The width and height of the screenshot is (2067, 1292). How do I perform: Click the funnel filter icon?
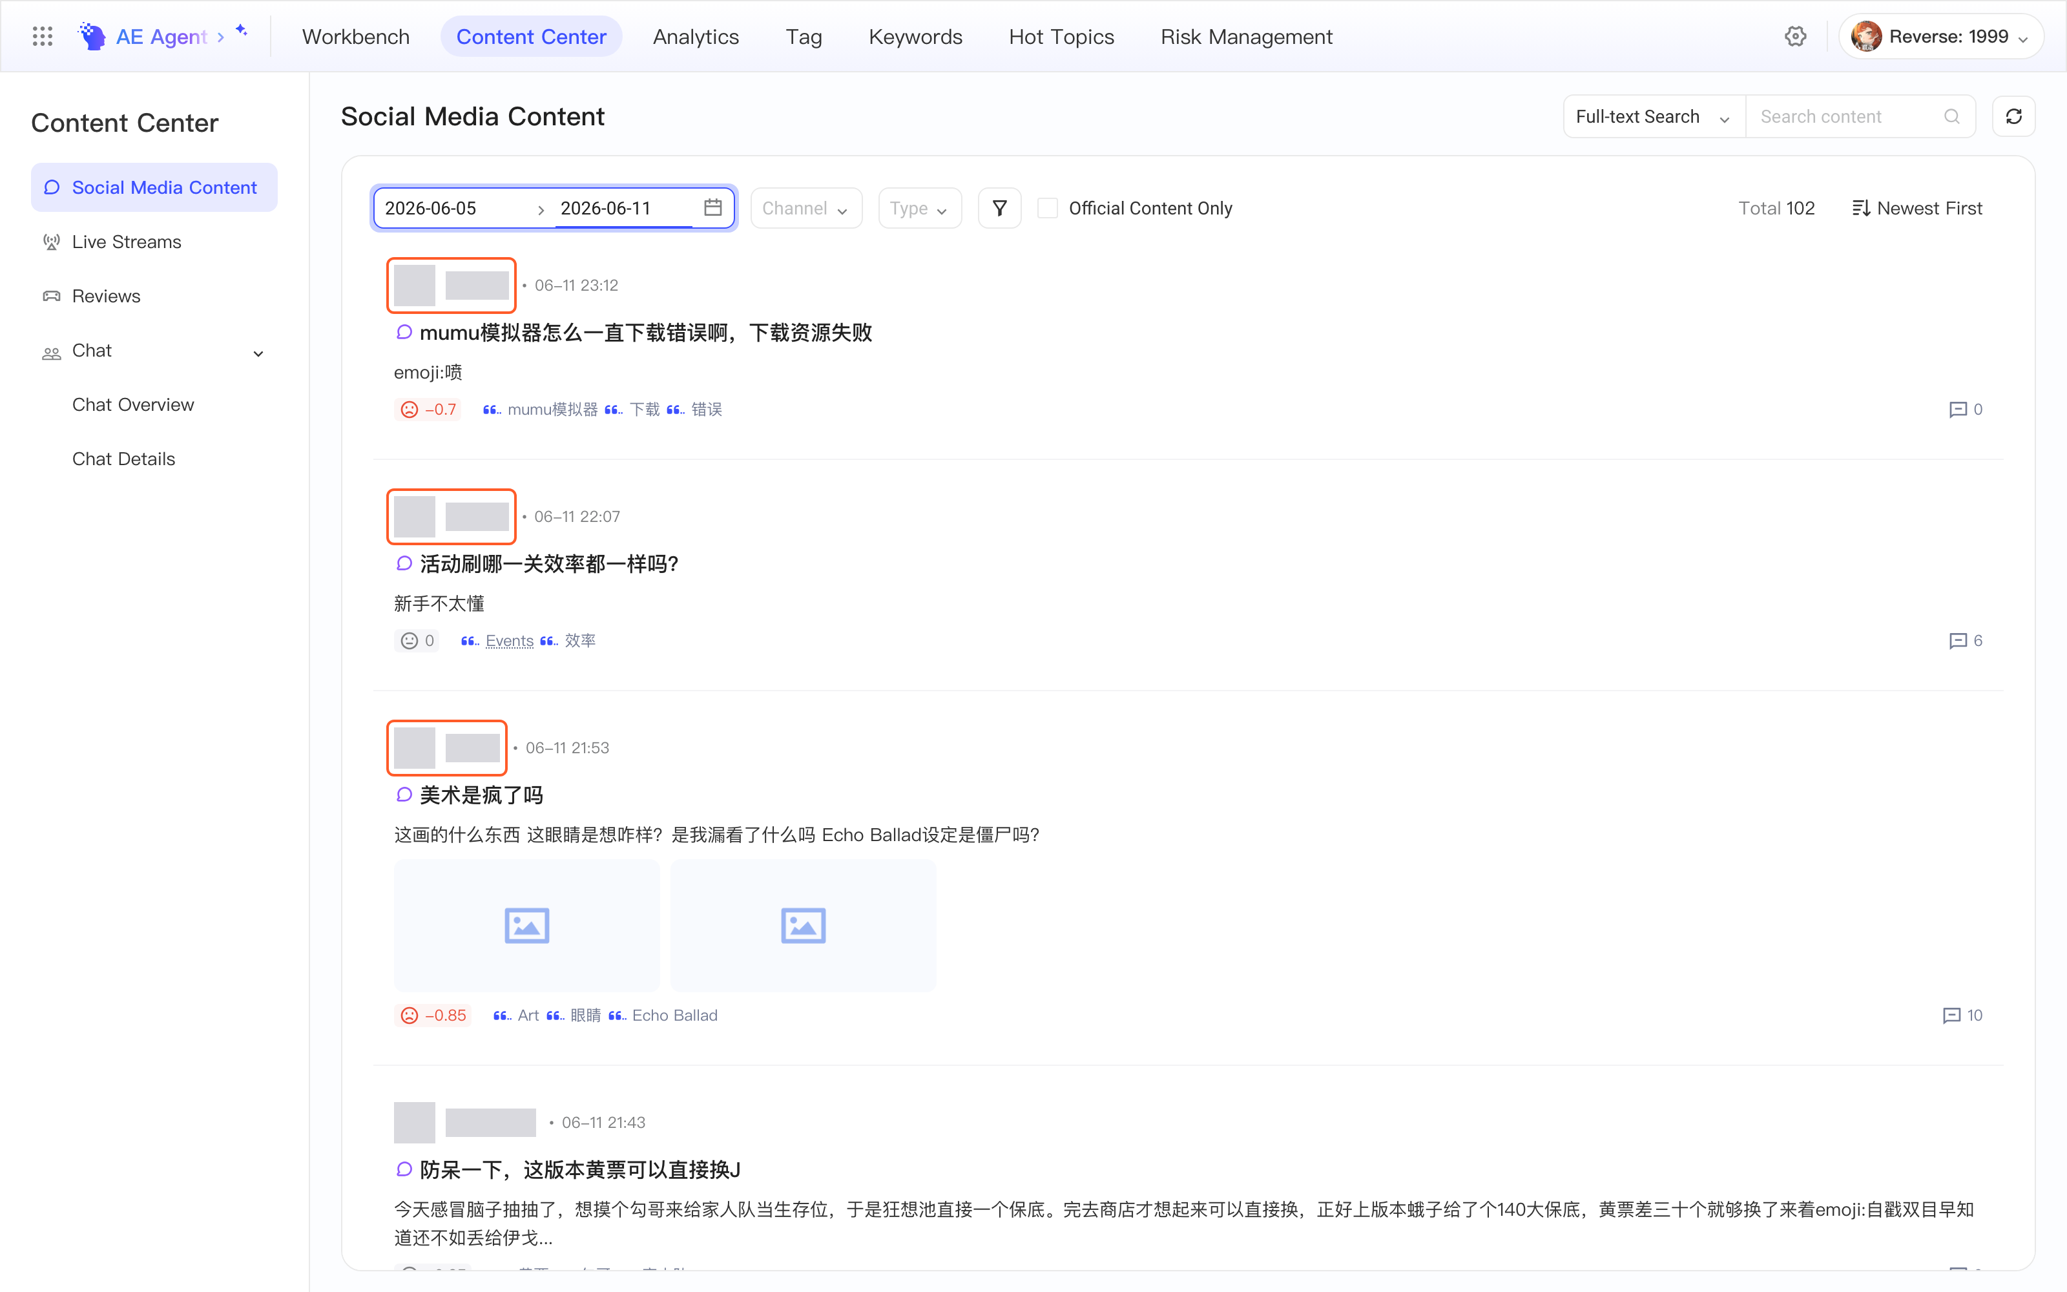coord(999,207)
